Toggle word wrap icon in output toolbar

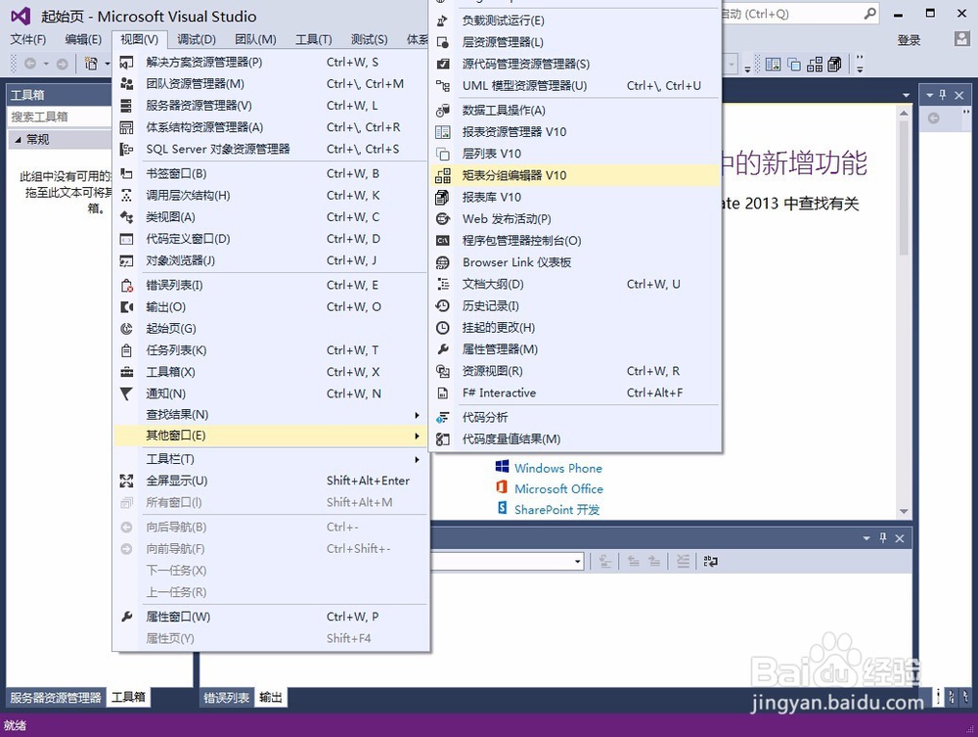tap(710, 562)
